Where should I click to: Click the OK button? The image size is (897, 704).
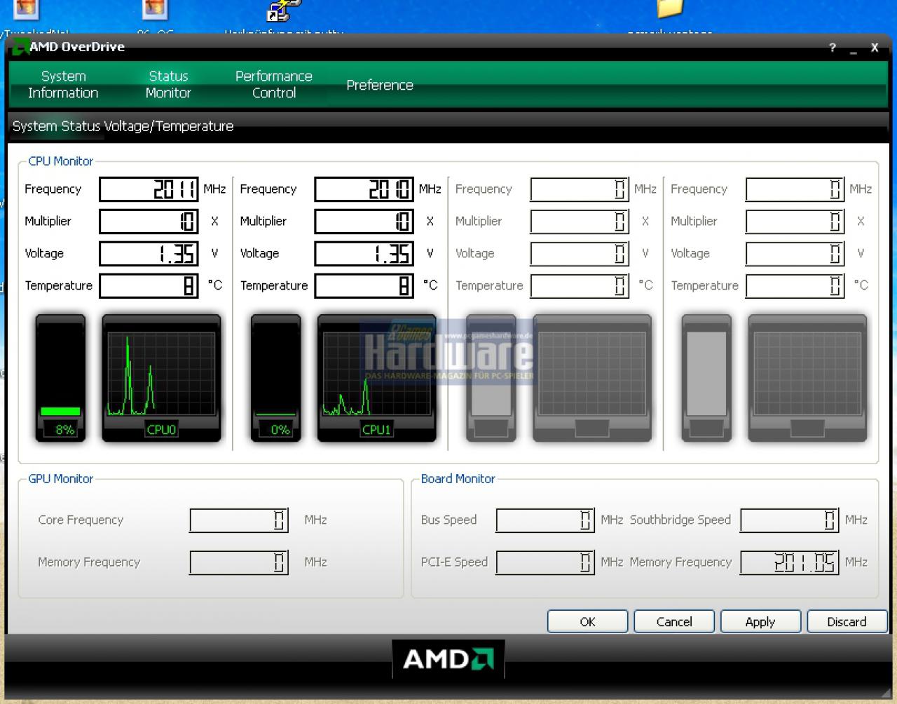(587, 621)
